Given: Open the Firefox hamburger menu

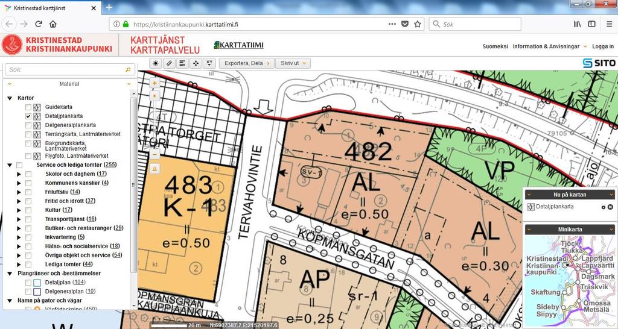Looking at the screenshot, I should [x=610, y=24].
